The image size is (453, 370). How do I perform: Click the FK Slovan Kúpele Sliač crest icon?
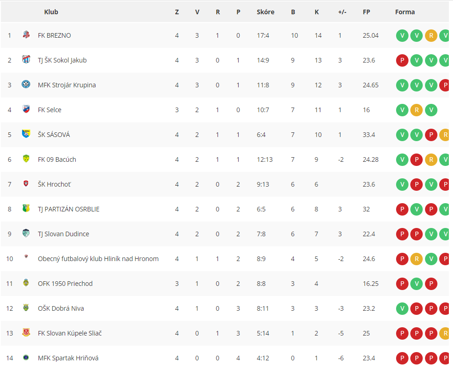point(26,332)
